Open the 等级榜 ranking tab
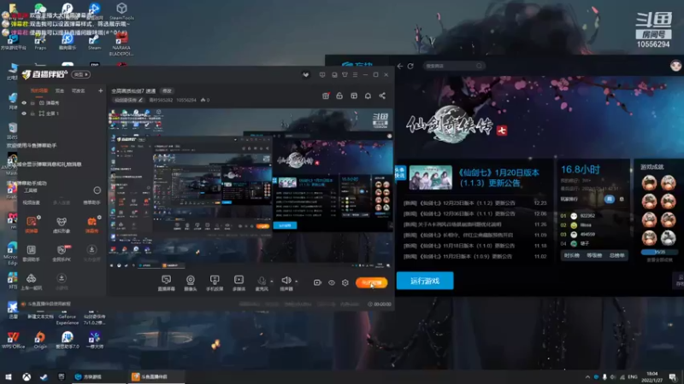 click(594, 255)
